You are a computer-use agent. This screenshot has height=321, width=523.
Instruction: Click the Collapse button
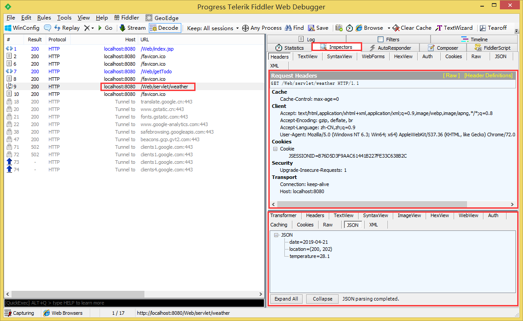tap(323, 299)
